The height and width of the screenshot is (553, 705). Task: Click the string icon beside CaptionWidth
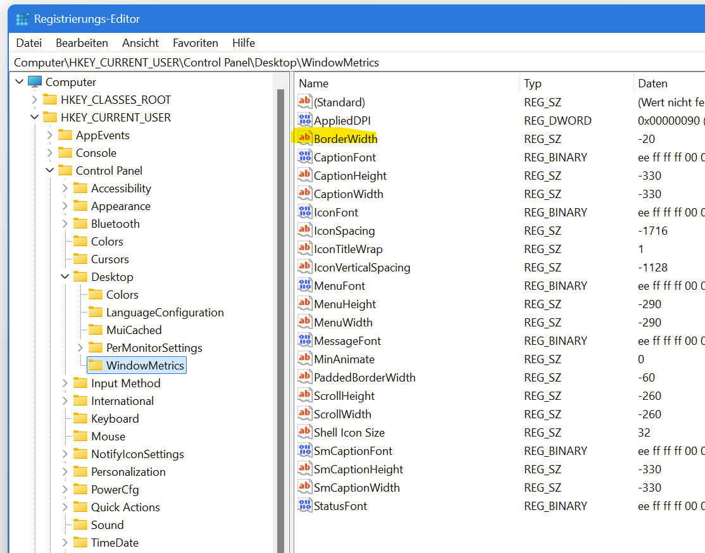(305, 194)
